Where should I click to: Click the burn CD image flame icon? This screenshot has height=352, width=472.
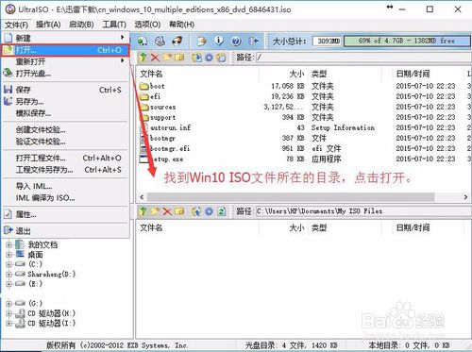tap(177, 41)
